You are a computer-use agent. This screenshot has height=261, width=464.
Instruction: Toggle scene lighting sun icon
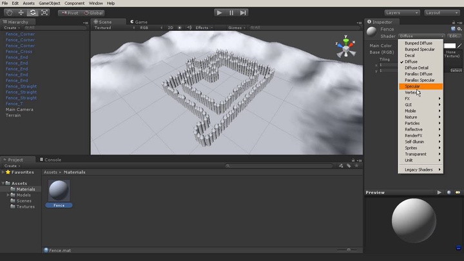pyautogui.click(x=179, y=28)
